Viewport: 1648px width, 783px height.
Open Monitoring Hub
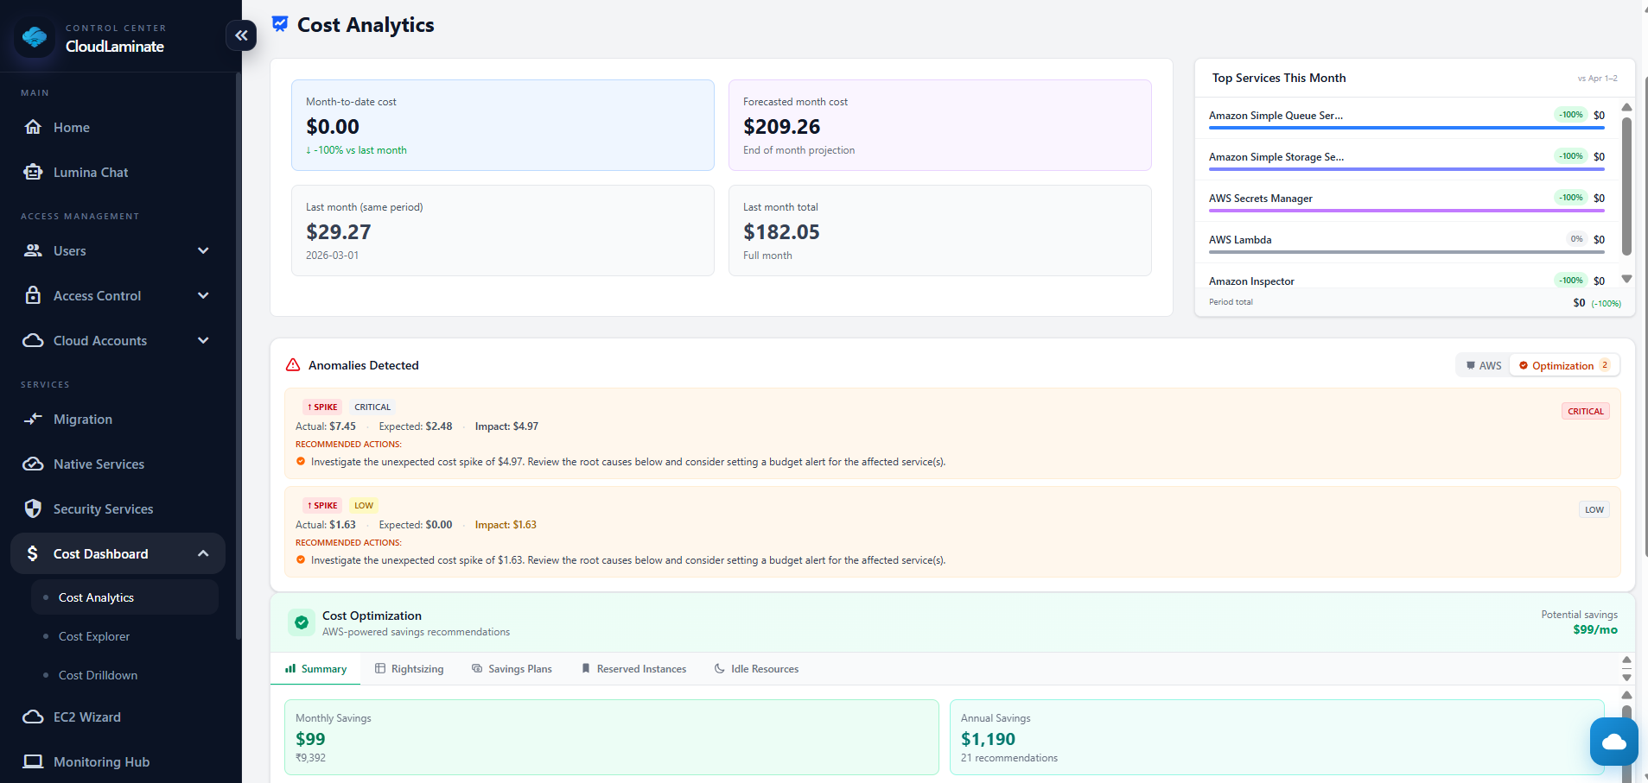pyautogui.click(x=101, y=761)
